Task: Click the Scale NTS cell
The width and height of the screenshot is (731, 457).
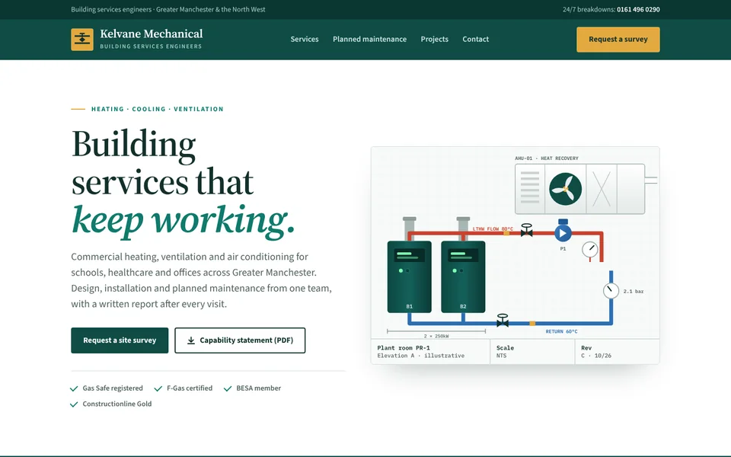Action: (532, 352)
